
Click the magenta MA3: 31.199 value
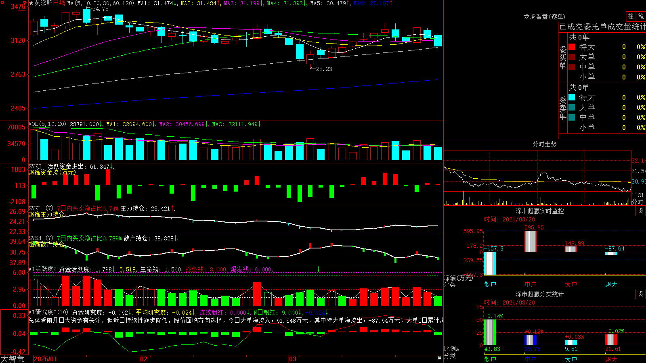[241, 3]
